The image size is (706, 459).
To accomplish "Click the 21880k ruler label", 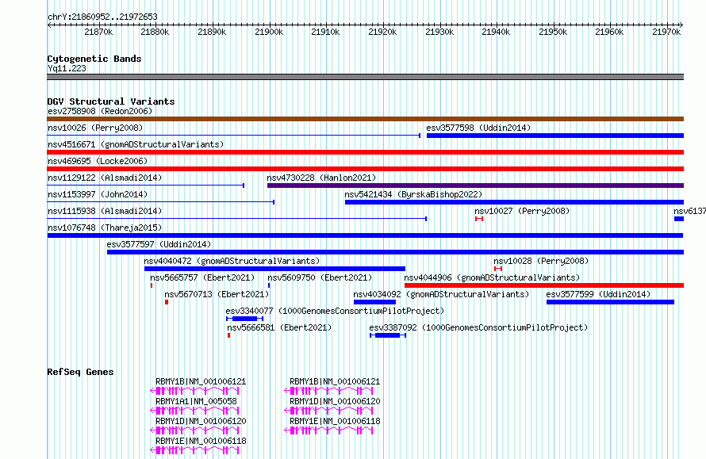I will point(155,32).
